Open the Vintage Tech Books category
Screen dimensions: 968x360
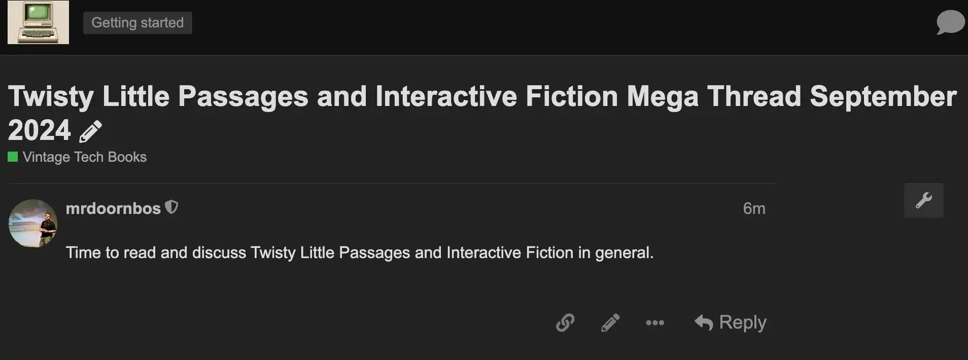(84, 157)
